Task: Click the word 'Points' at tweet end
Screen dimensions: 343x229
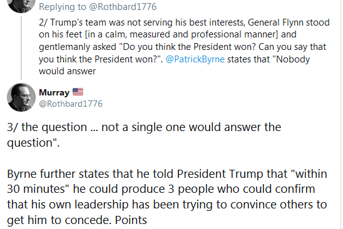Action: [131, 220]
